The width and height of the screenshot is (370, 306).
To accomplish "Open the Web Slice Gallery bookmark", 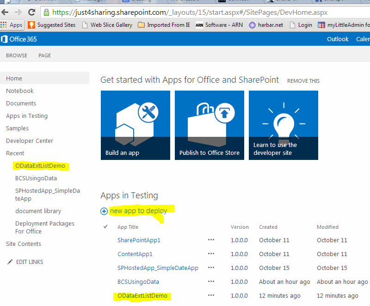I will coord(107,25).
